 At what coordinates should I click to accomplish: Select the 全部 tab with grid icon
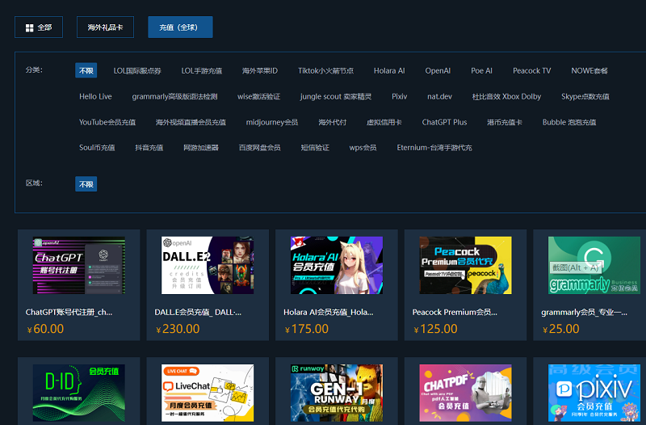39,27
